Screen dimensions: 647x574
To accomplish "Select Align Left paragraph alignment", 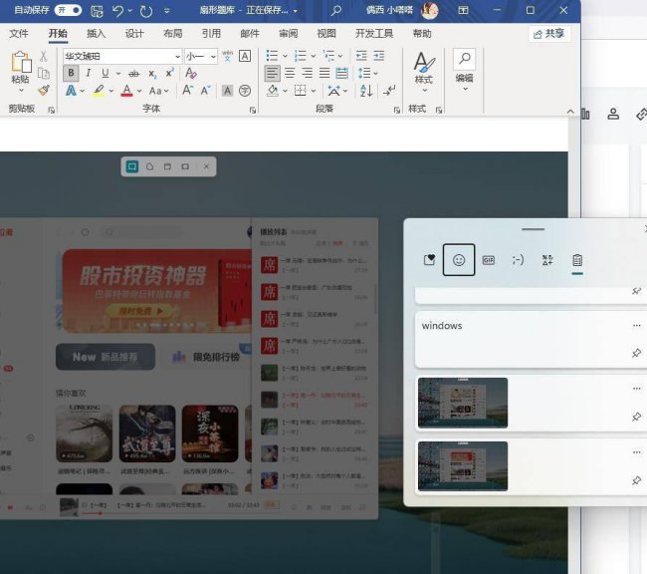I will pyautogui.click(x=272, y=73).
